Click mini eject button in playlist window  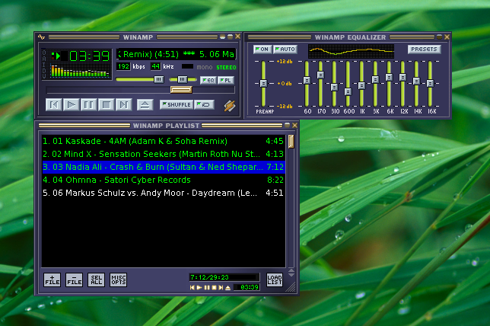[228, 287]
